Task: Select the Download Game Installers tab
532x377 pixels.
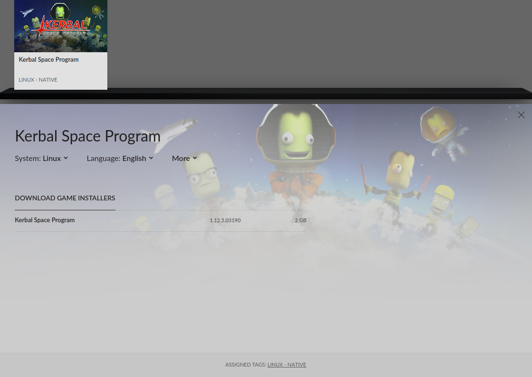Action: pyautogui.click(x=65, y=198)
